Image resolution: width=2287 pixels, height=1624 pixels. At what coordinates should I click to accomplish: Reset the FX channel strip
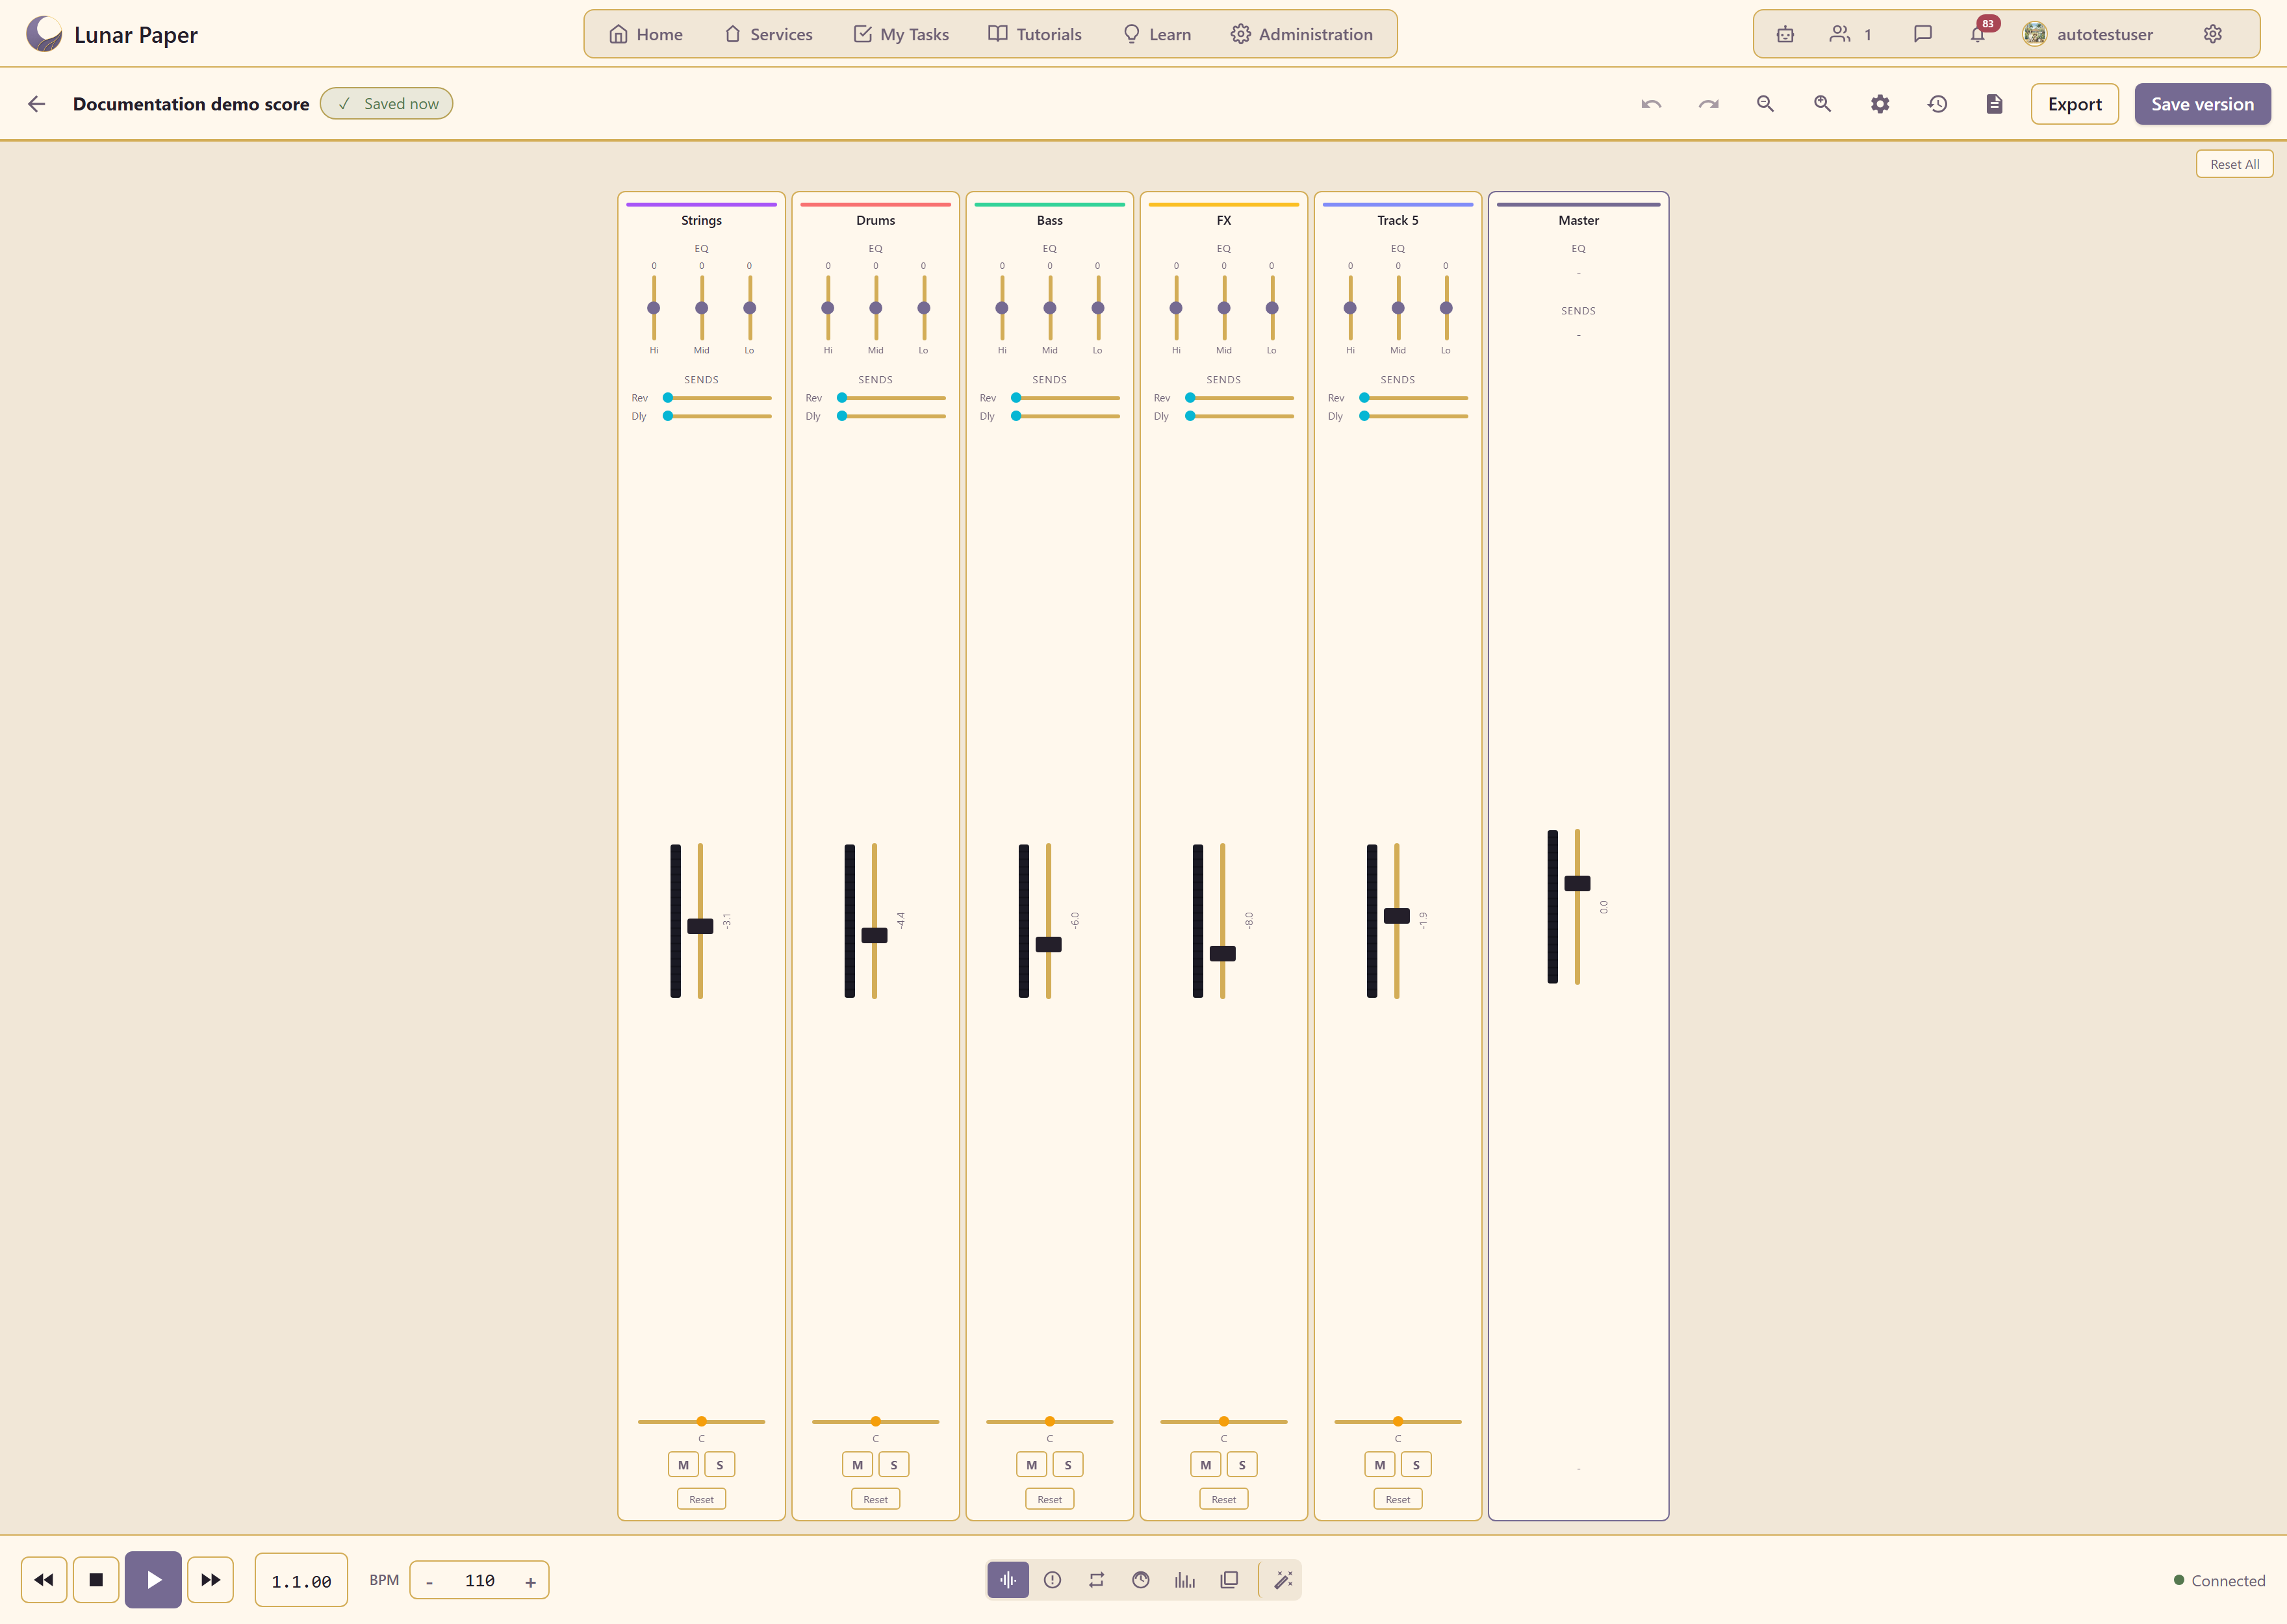click(1223, 1499)
